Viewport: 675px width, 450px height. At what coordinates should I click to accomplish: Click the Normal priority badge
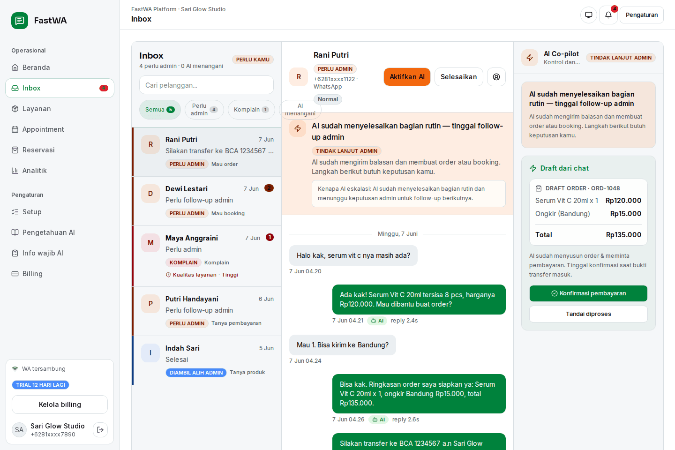click(x=328, y=99)
